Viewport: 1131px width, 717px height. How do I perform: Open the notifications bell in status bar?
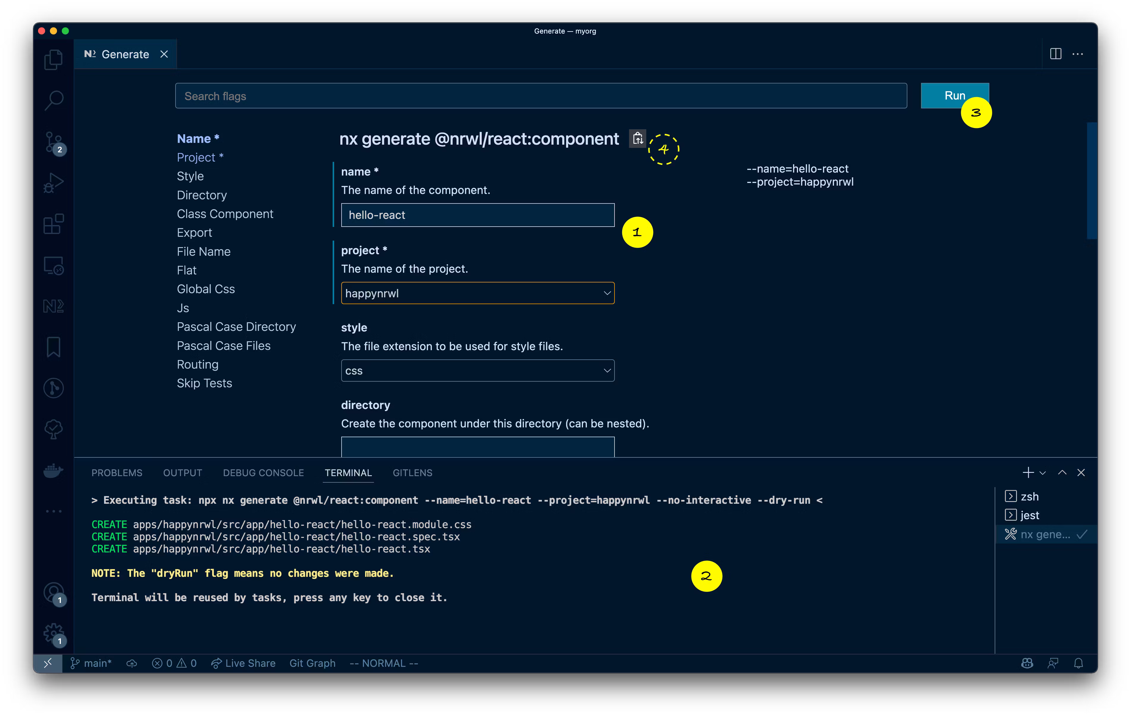coord(1078,663)
